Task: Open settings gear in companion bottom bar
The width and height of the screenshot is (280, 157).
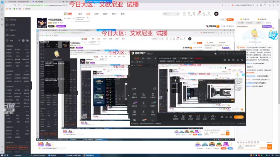Action: click(x=231, y=117)
